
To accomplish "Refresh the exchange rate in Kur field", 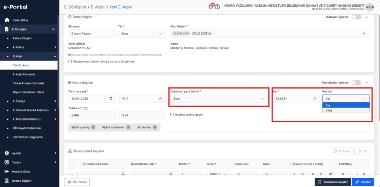I will tap(315, 99).
